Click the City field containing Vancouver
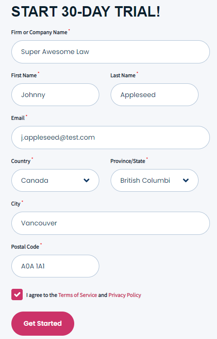217x339 pixels. coord(111,223)
